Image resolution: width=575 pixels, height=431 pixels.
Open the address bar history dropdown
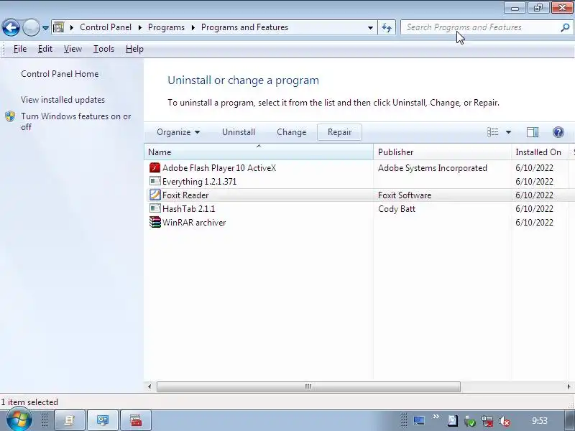tap(370, 27)
